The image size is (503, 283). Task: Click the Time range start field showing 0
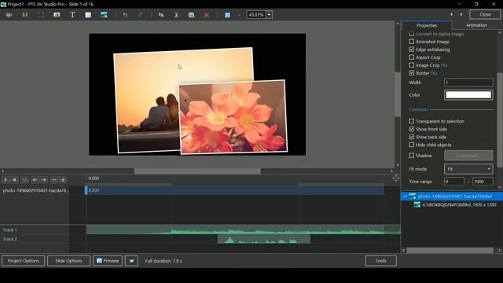(454, 182)
